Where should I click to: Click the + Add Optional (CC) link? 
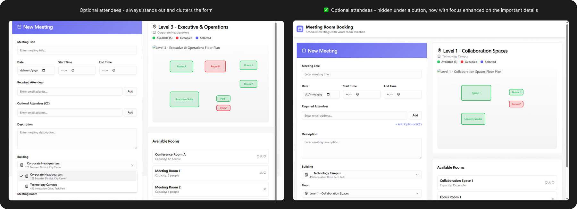[x=408, y=124]
